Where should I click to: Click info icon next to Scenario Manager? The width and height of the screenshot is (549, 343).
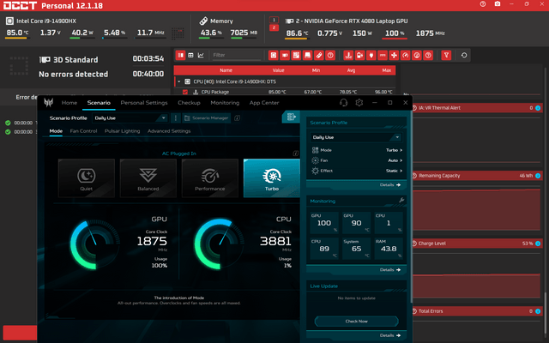tap(237, 118)
